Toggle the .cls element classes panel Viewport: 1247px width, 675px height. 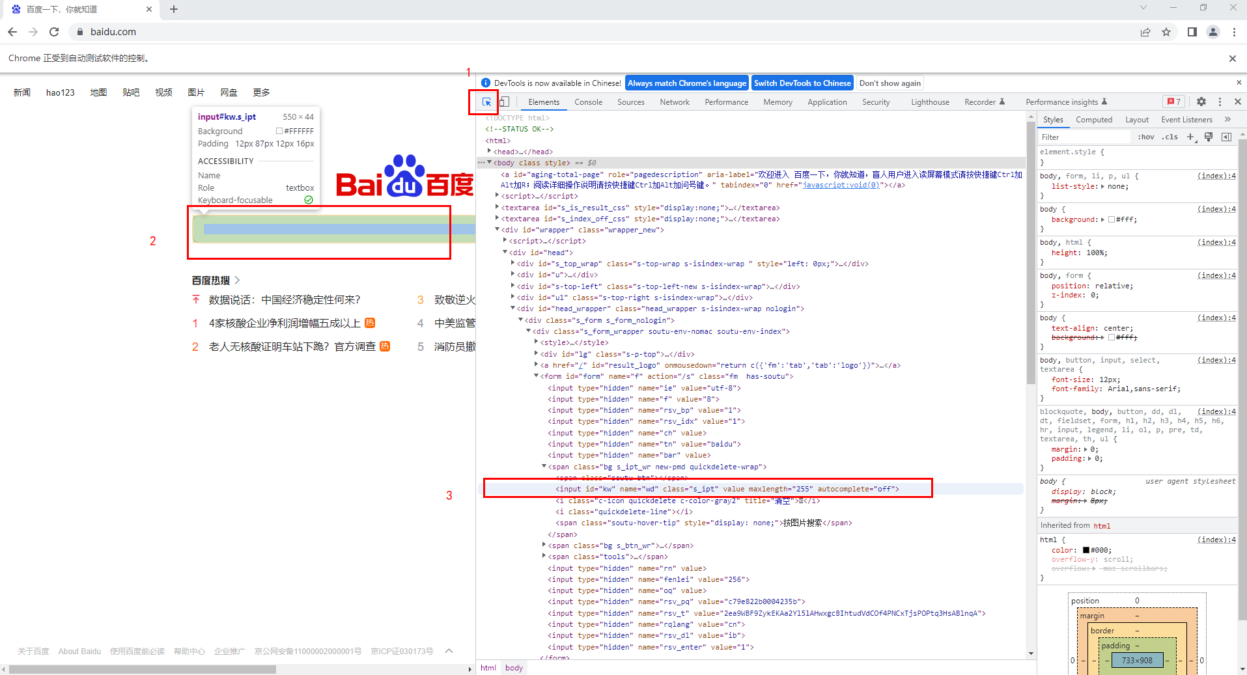(1171, 137)
